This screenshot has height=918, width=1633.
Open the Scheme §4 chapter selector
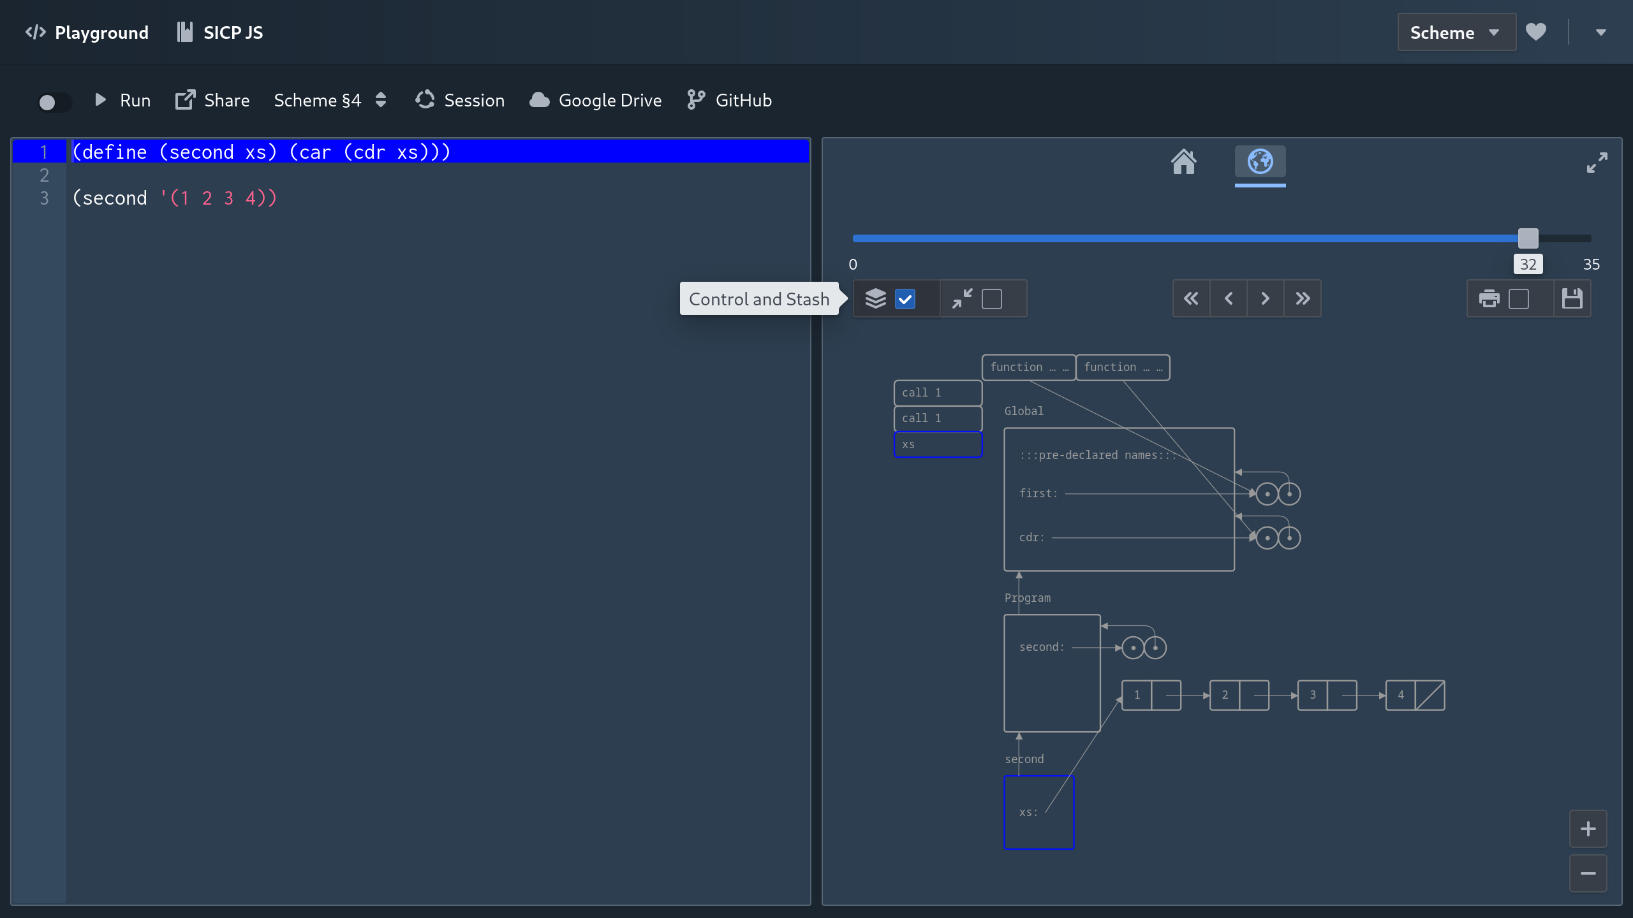coord(330,100)
